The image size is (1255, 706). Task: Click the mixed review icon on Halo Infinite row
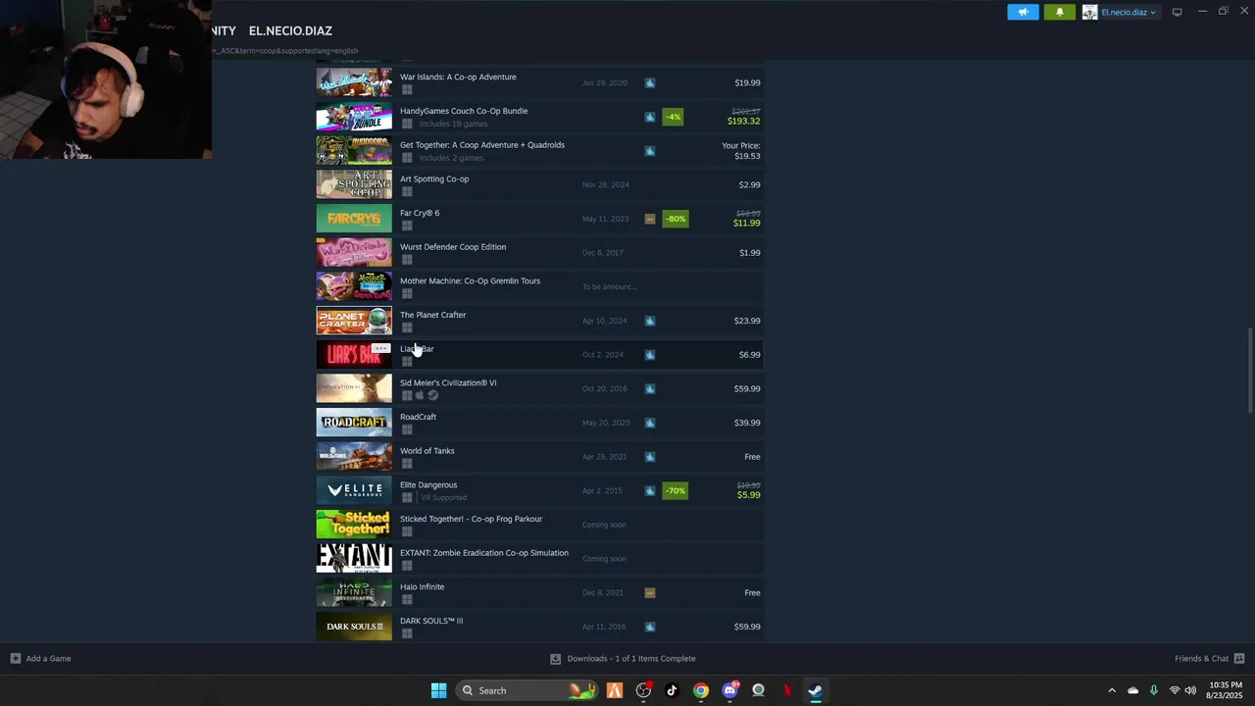point(650,592)
